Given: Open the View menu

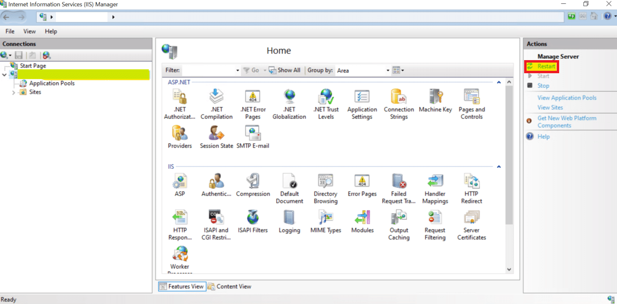Looking at the screenshot, I should click(x=30, y=32).
